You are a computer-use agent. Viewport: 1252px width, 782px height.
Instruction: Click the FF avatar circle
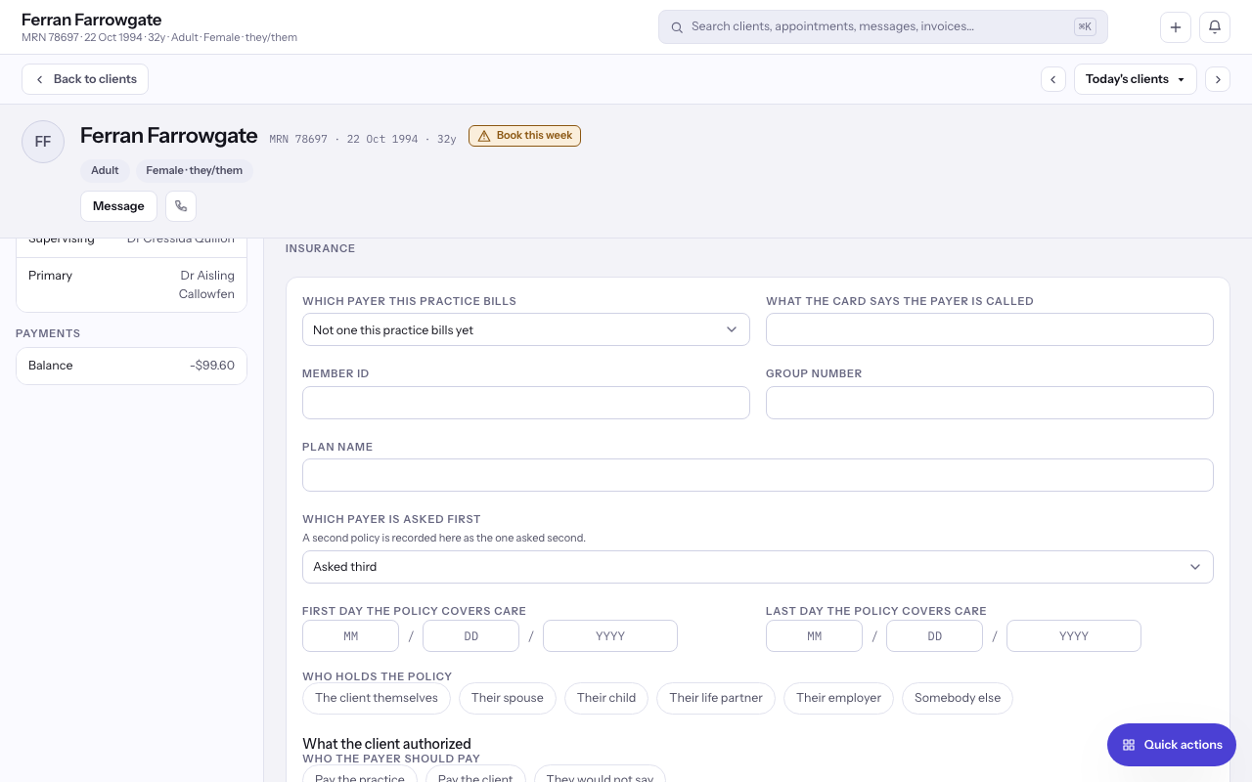pos(43,142)
